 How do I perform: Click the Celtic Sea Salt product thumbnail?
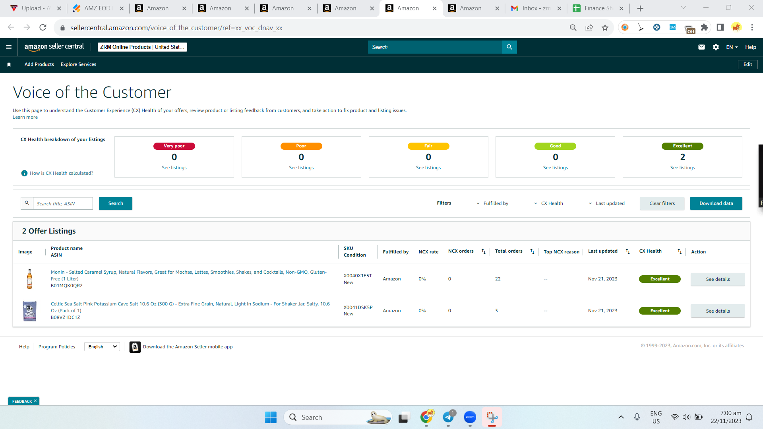point(29,311)
